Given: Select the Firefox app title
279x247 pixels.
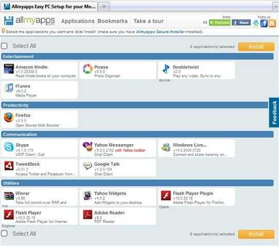Looking at the screenshot, I should pos(23,115).
